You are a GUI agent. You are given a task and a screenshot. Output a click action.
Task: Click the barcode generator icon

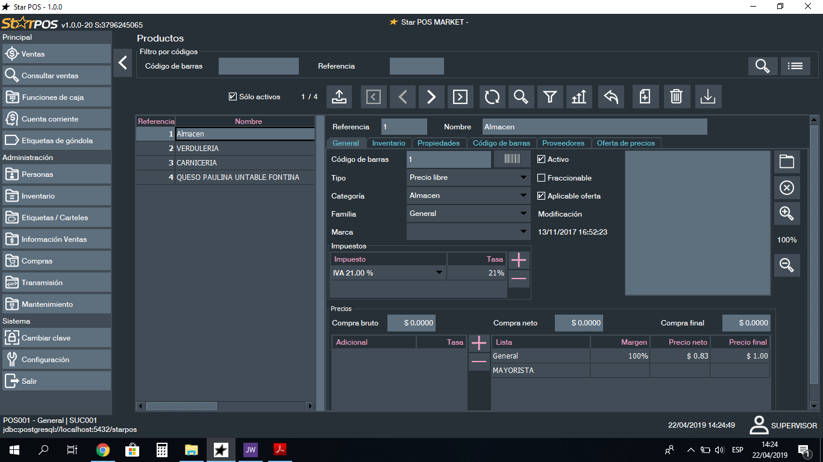pyautogui.click(x=512, y=159)
